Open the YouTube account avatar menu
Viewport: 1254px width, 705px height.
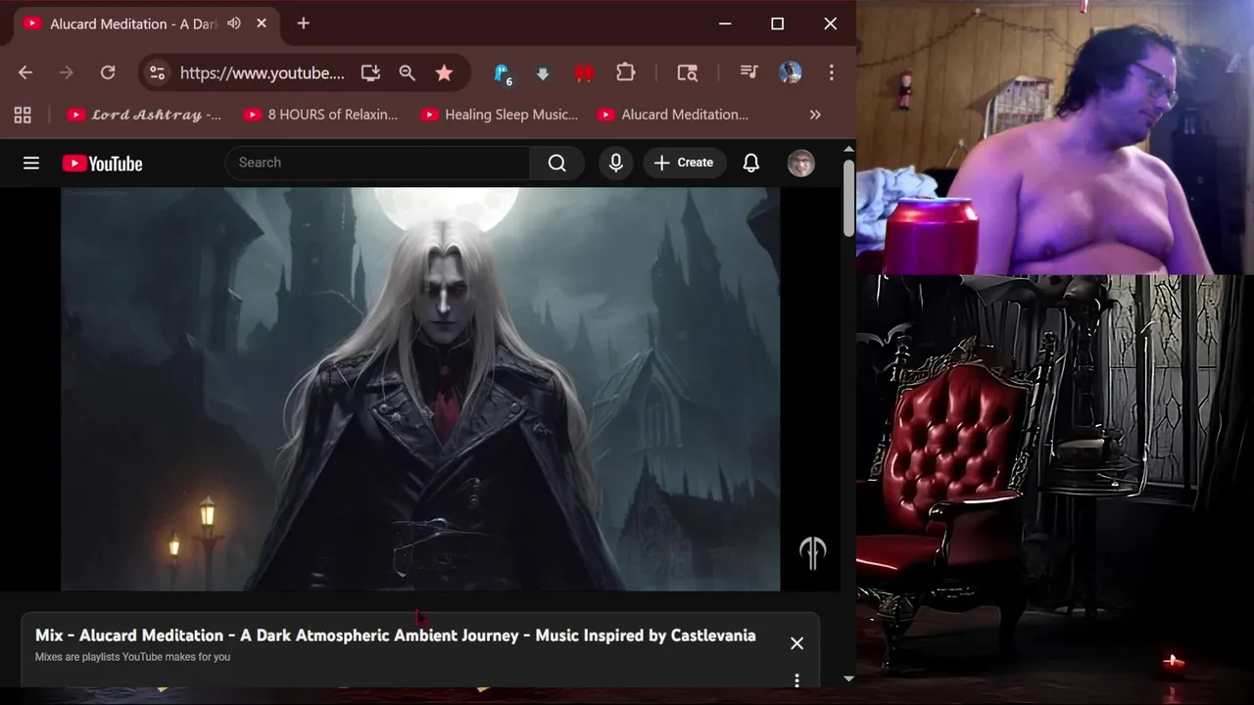pyautogui.click(x=801, y=163)
